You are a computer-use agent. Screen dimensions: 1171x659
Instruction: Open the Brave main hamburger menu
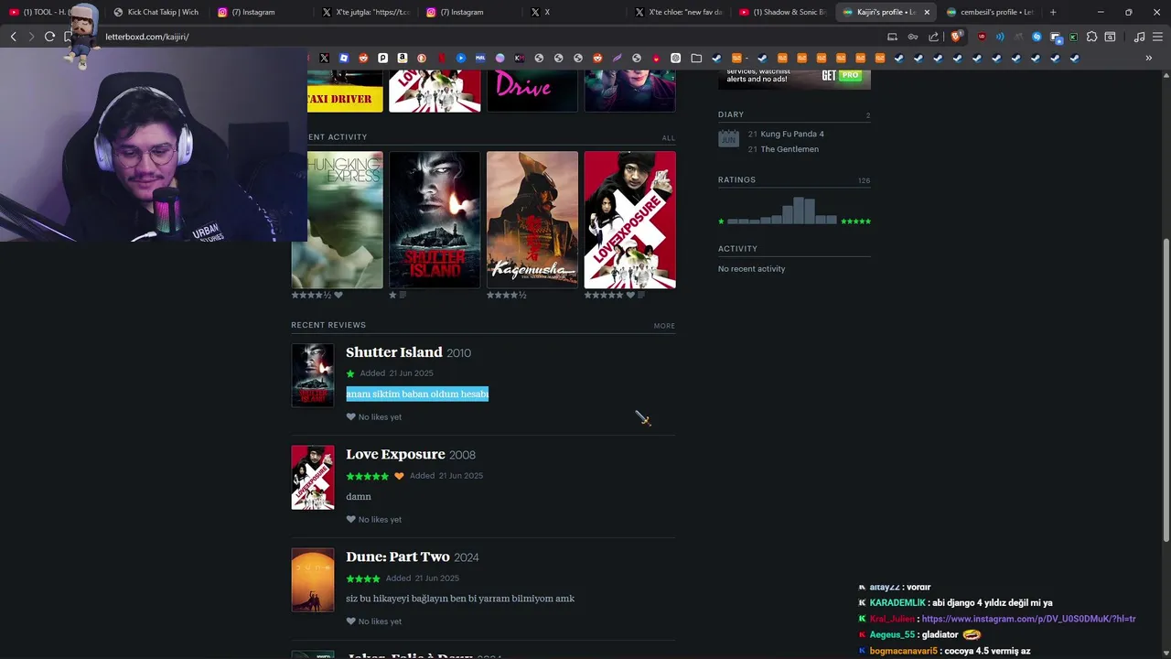(1157, 37)
